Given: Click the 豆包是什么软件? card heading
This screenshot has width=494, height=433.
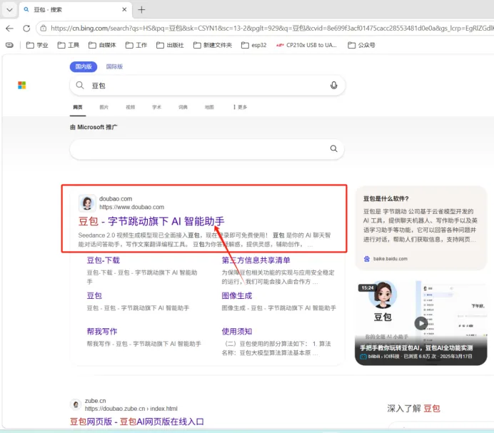Looking at the screenshot, I should (x=386, y=199).
